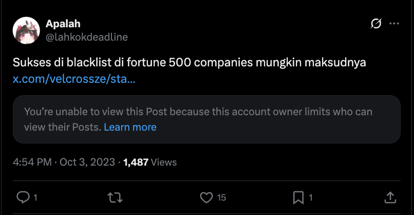Open Apalah's profile picture
Image resolution: width=414 pixels, height=215 pixels.
[26, 30]
